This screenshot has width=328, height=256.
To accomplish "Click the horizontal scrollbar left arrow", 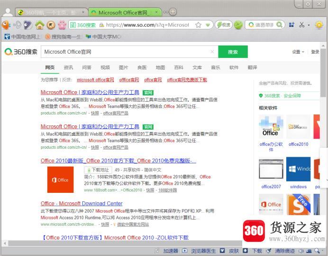I will (x=5, y=244).
